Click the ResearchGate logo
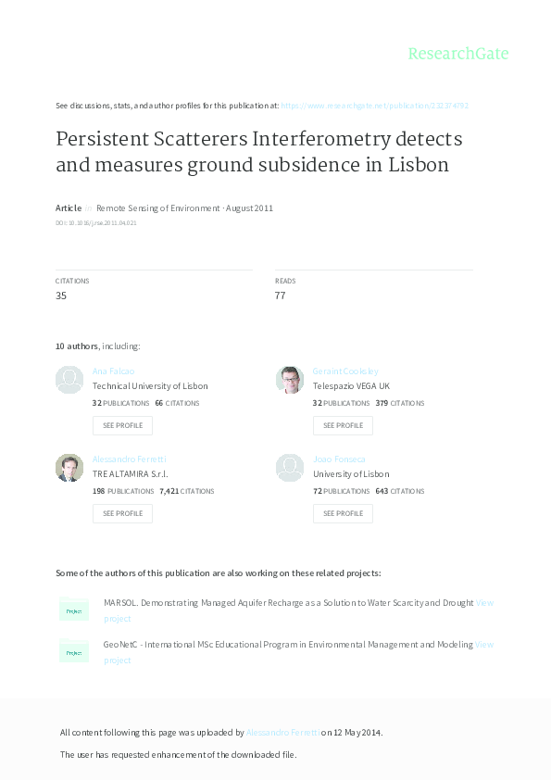Screen dimensions: 551x780 tap(460, 54)
